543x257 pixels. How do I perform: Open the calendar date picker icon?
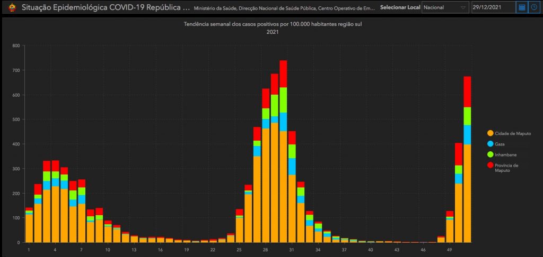click(522, 7)
